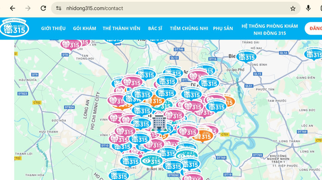Viewport: 322px width, 180px height.
Task: Open Hệ Thống Phòng Khám Nhi Đồng 315
Action: pyautogui.click(x=270, y=29)
